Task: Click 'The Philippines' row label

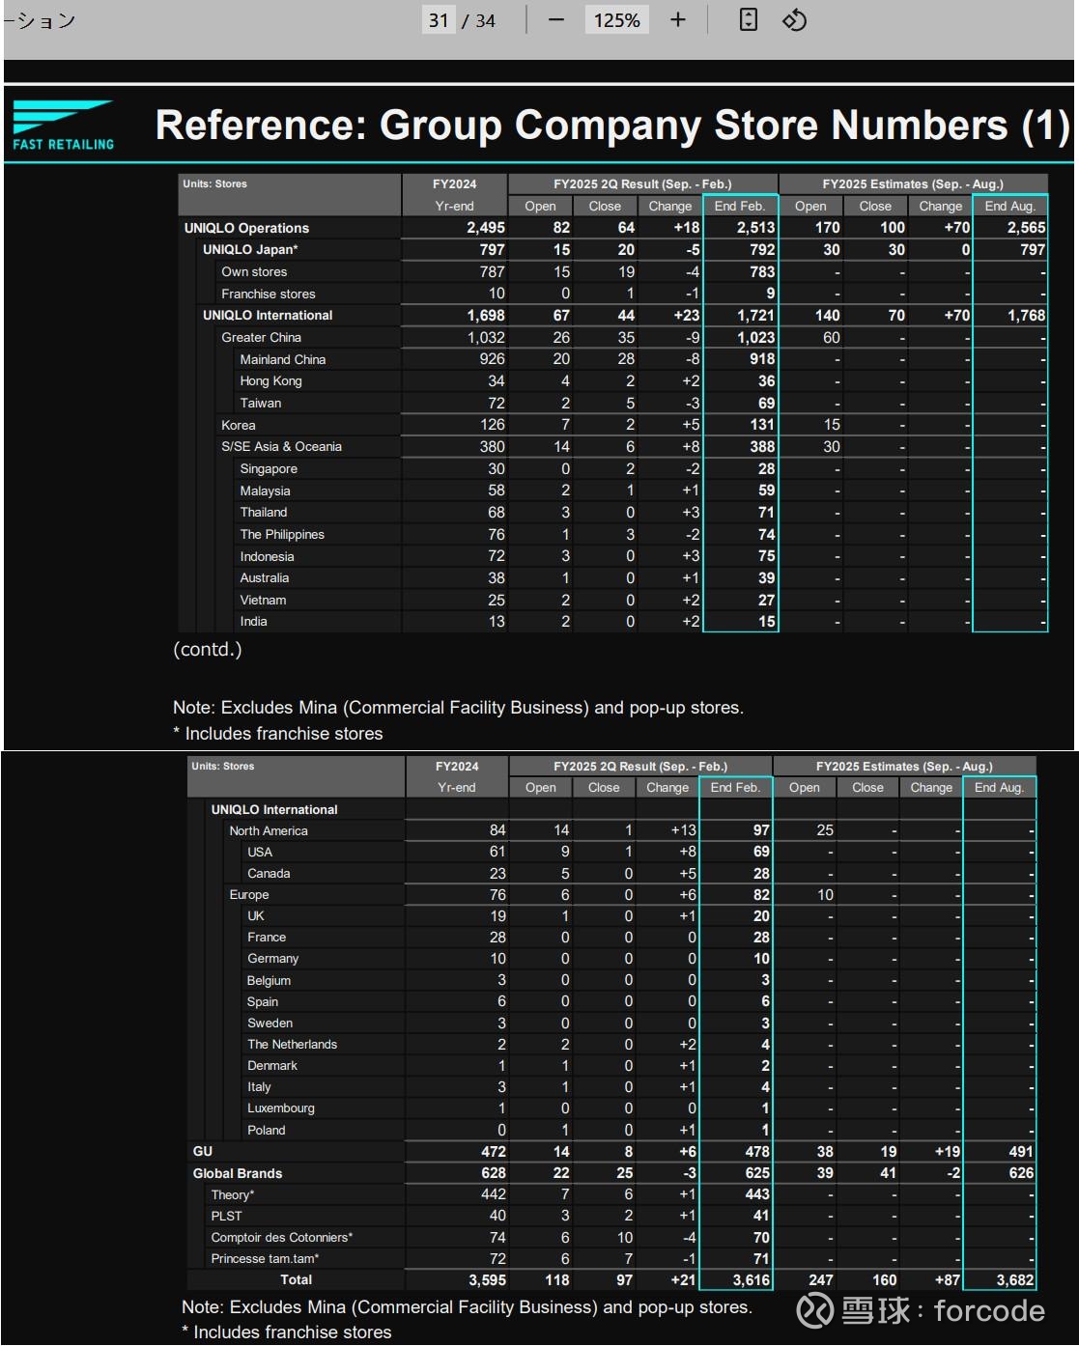Action: click(x=282, y=535)
